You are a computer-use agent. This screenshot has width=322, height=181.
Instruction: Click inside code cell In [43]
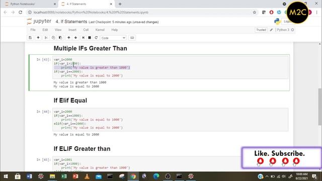[170, 67]
